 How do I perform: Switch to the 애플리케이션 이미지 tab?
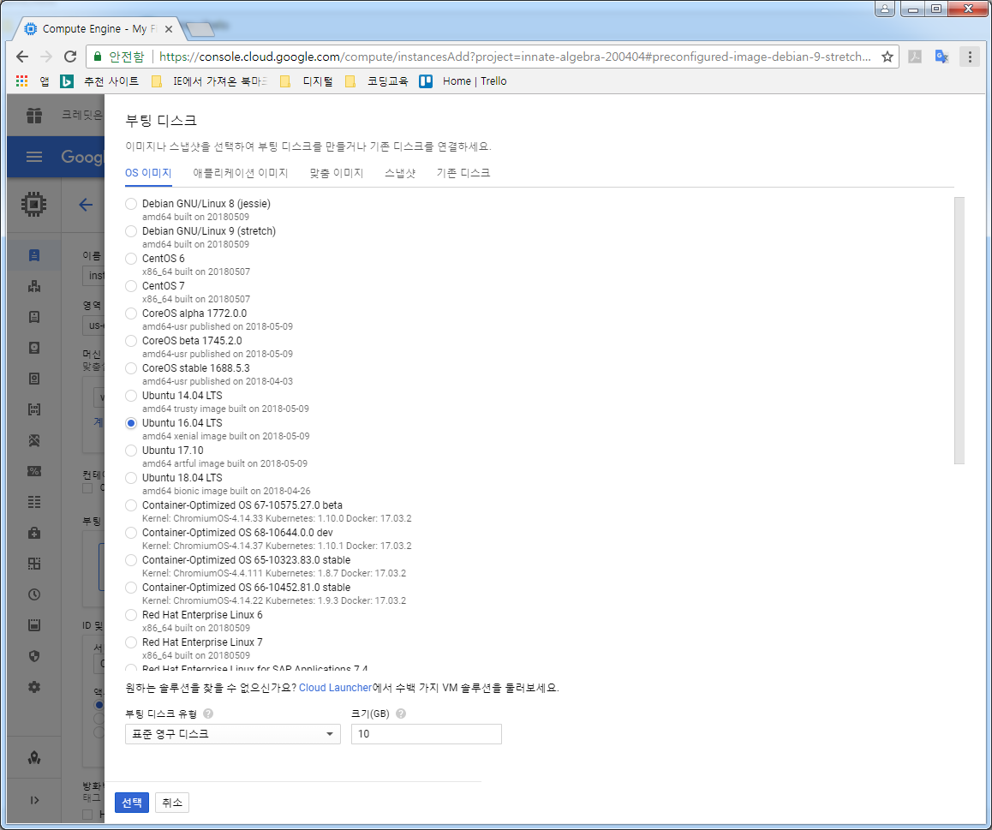click(241, 173)
